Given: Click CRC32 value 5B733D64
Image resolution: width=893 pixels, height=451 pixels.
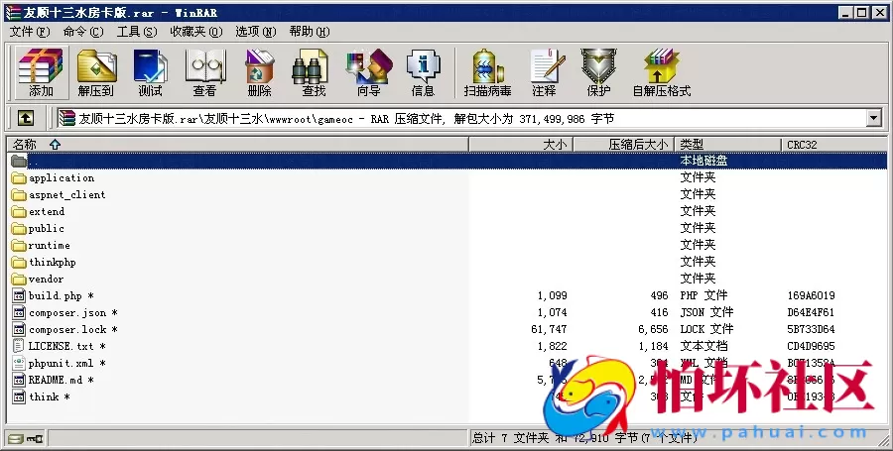Looking at the screenshot, I should click(811, 329).
